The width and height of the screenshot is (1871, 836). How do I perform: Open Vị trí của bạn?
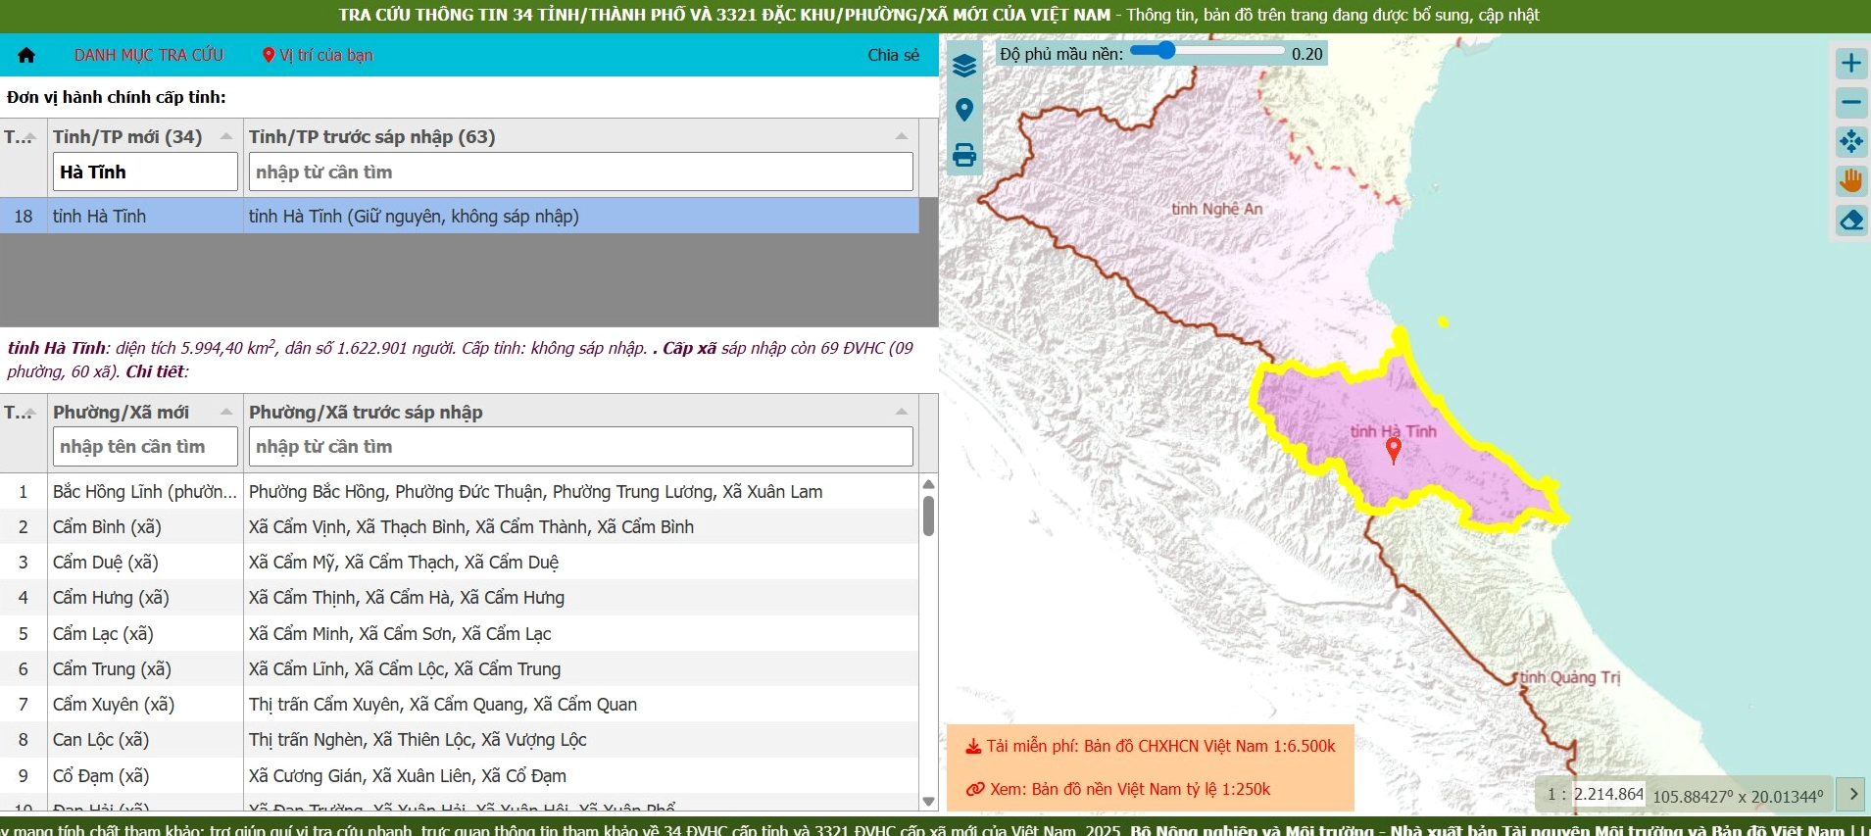point(318,55)
